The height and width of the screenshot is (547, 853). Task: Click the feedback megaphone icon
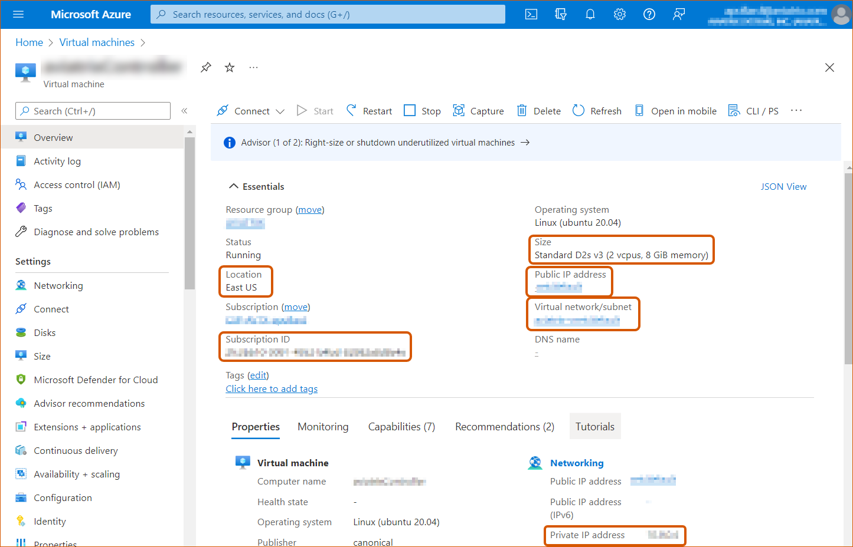(x=678, y=14)
